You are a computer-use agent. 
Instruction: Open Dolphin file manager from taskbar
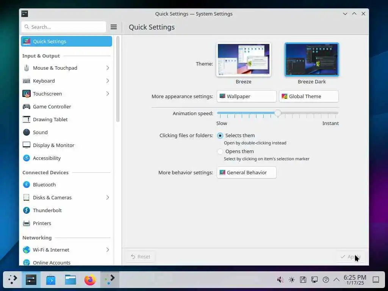tap(70, 280)
